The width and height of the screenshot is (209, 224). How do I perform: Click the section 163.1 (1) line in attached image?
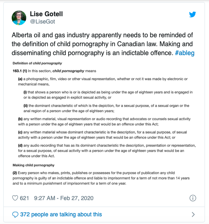[x=54, y=71]
